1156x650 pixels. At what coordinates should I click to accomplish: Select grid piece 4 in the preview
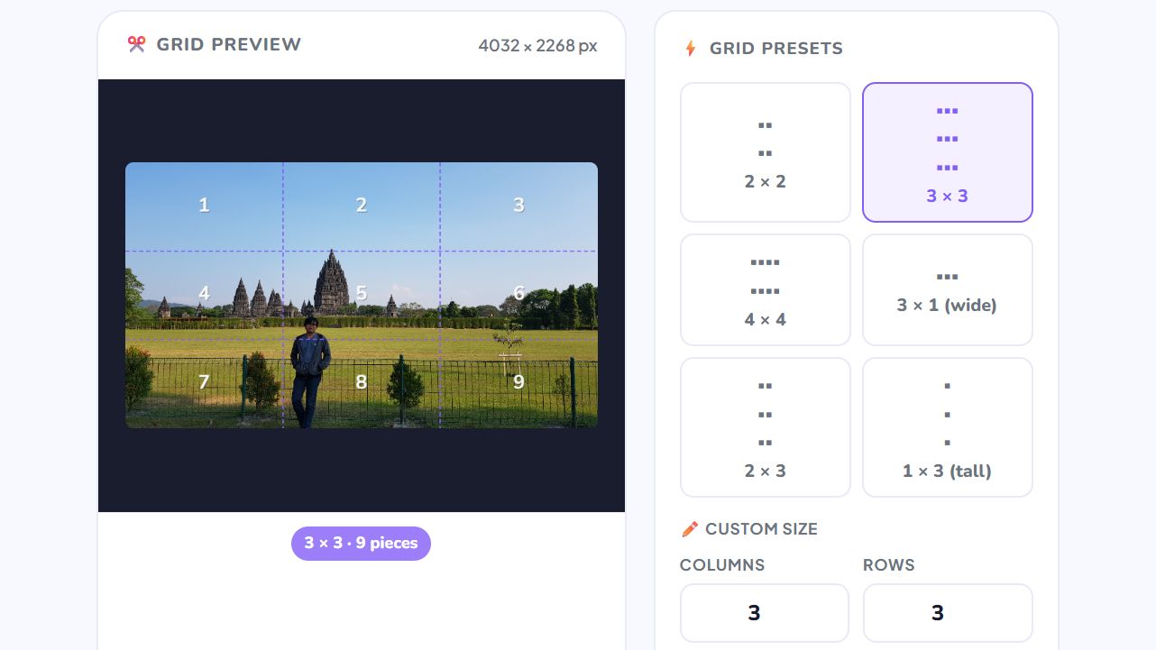tap(204, 295)
